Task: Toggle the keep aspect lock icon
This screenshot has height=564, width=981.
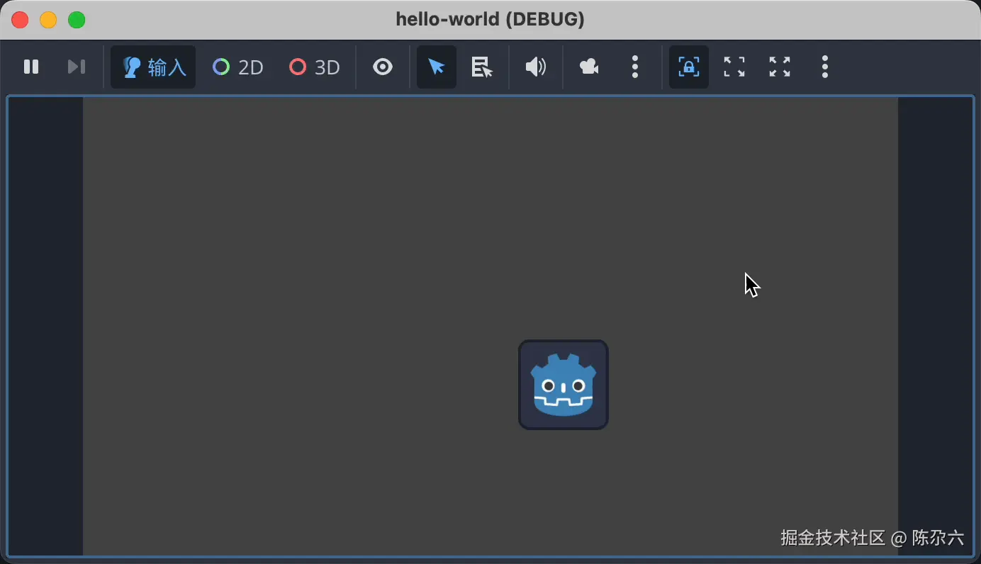Action: pos(689,67)
